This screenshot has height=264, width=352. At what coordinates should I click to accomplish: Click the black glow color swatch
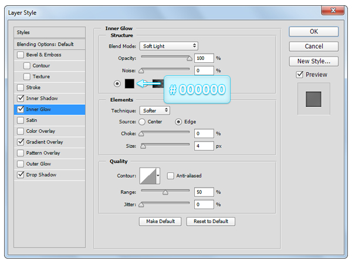[129, 84]
